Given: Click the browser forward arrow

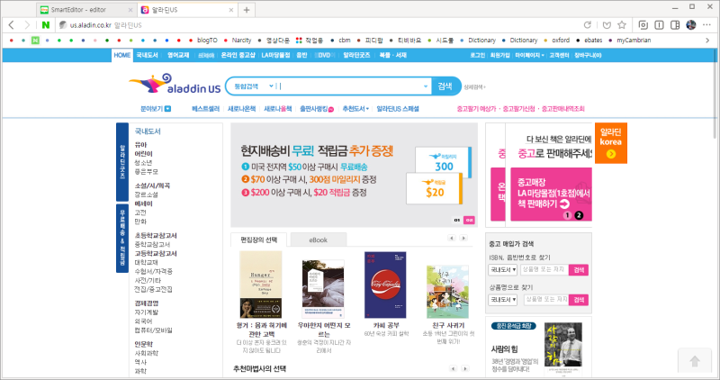Looking at the screenshot, I should coord(27,25).
